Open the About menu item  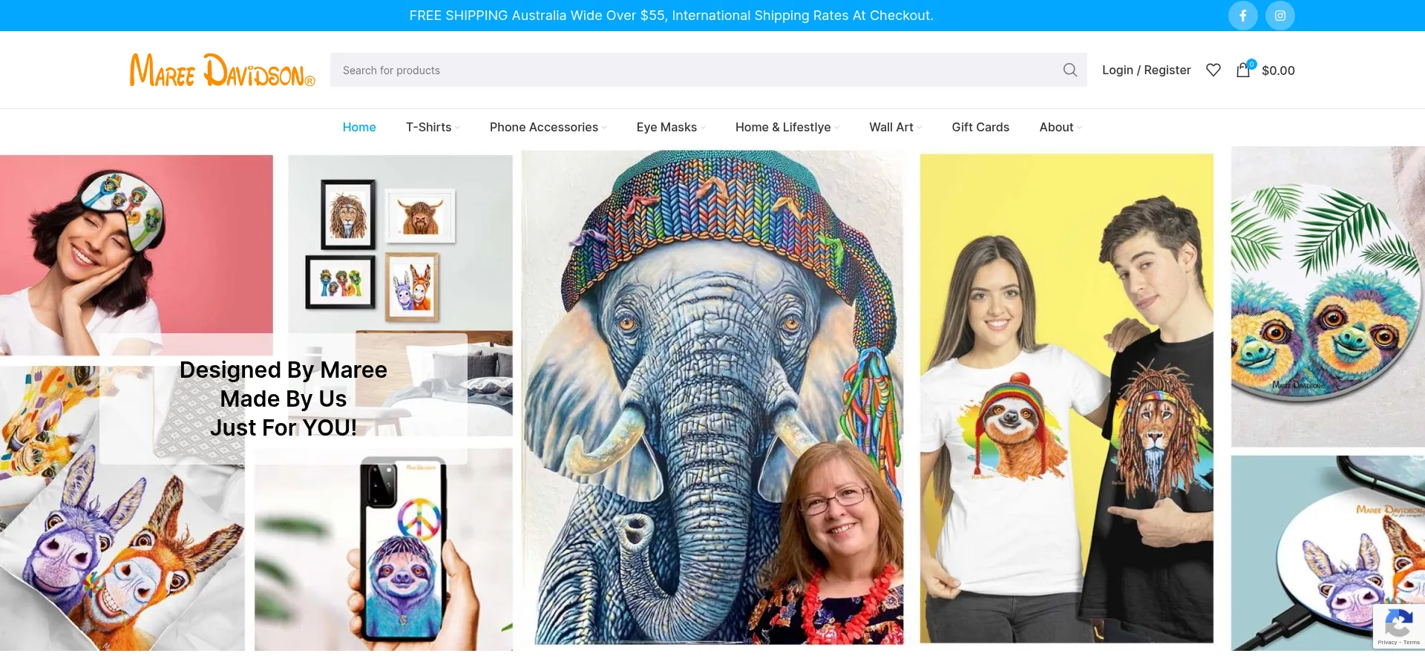pyautogui.click(x=1060, y=128)
